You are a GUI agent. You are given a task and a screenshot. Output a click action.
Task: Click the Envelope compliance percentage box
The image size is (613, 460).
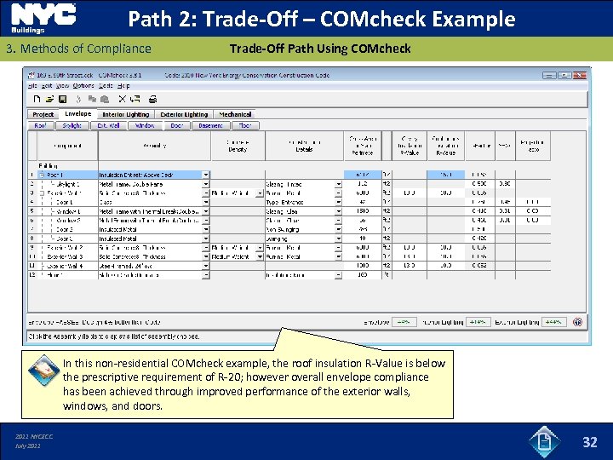point(404,322)
